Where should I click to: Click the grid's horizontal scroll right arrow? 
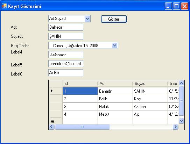175,127
